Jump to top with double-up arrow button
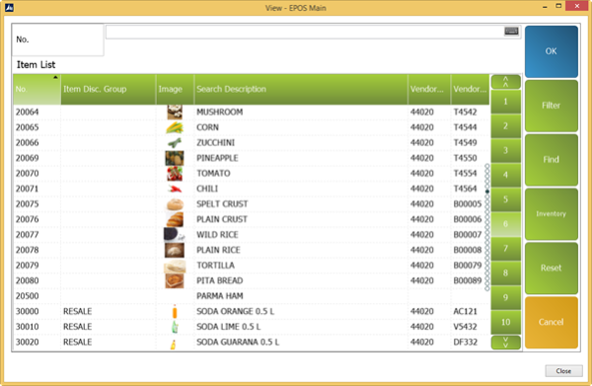Viewport: 592px width, 386px height. pyautogui.click(x=505, y=82)
